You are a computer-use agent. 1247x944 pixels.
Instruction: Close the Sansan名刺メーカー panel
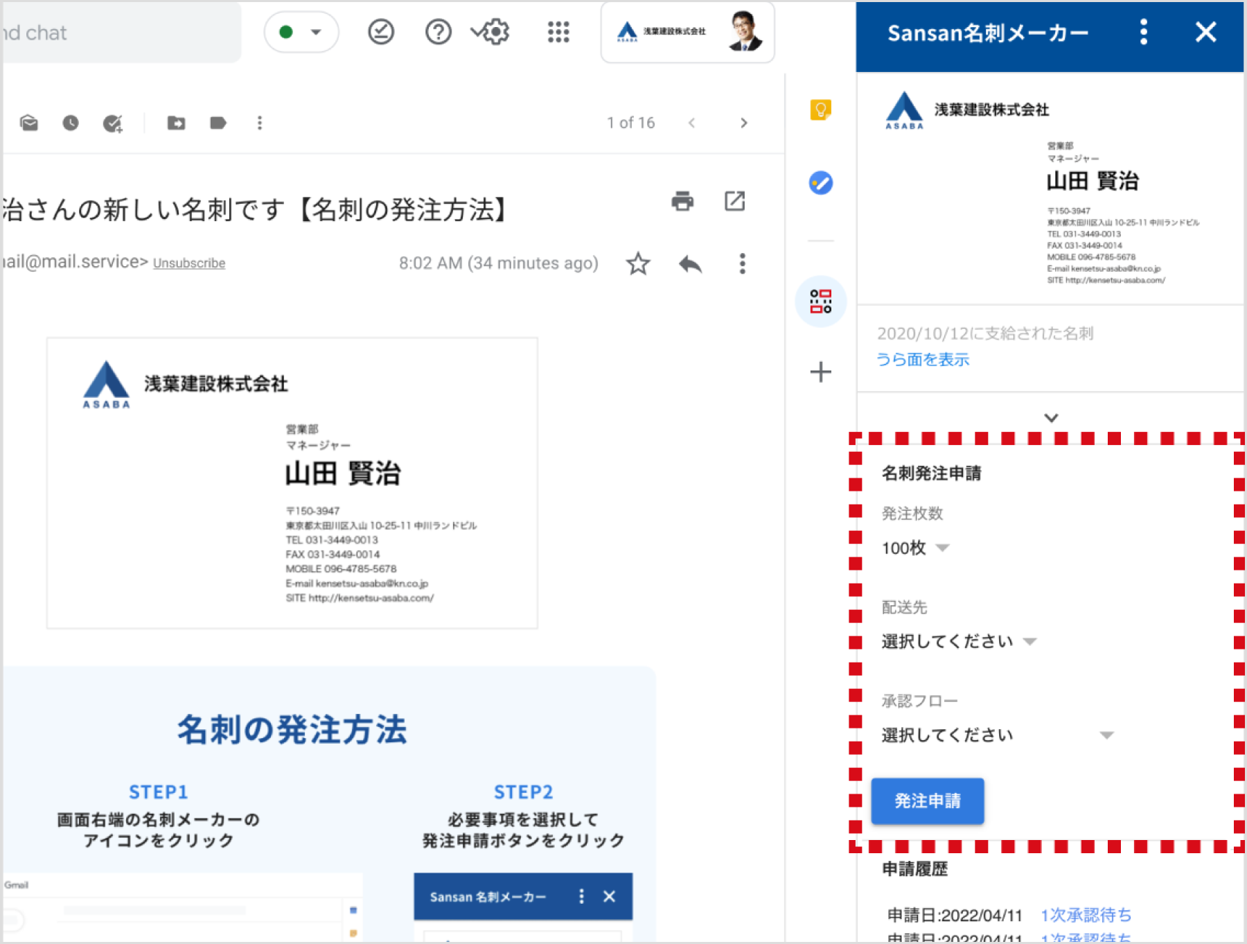coord(1206,32)
